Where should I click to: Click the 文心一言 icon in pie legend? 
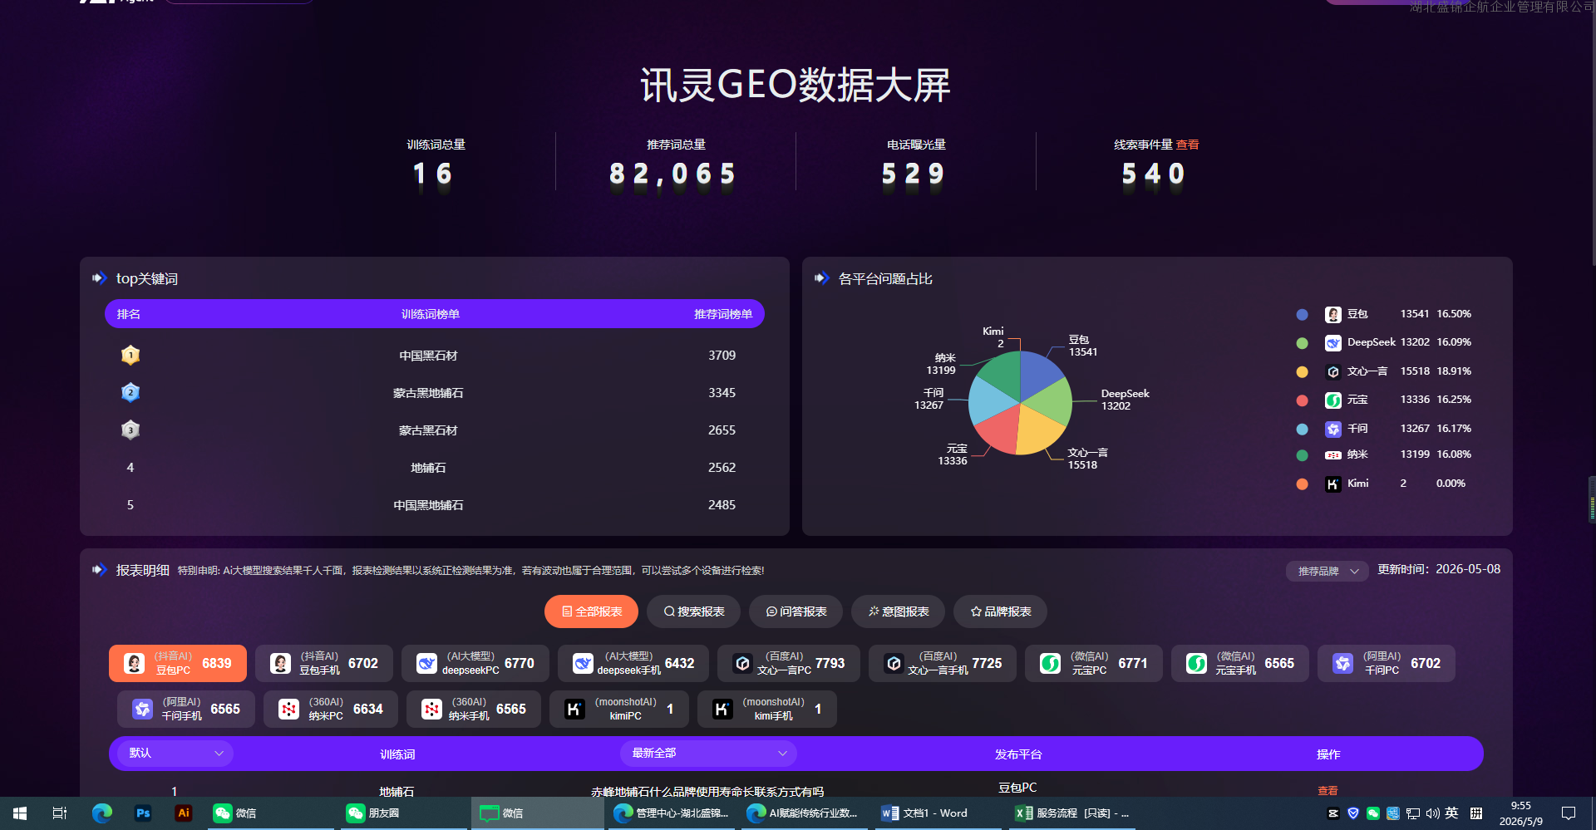click(x=1333, y=371)
